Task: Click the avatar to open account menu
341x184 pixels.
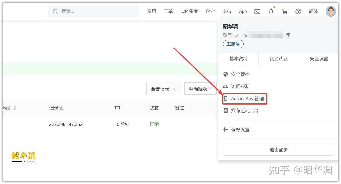Action: (x=331, y=11)
